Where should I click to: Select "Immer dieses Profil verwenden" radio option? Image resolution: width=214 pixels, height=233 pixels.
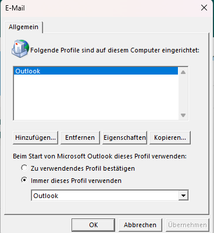pyautogui.click(x=24, y=180)
